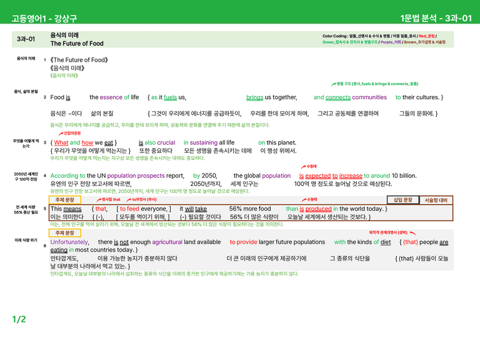The height and width of the screenshot is (339, 480).
Task: Click the red phrase "to provide" in sentence 6
Action: (x=243, y=242)
